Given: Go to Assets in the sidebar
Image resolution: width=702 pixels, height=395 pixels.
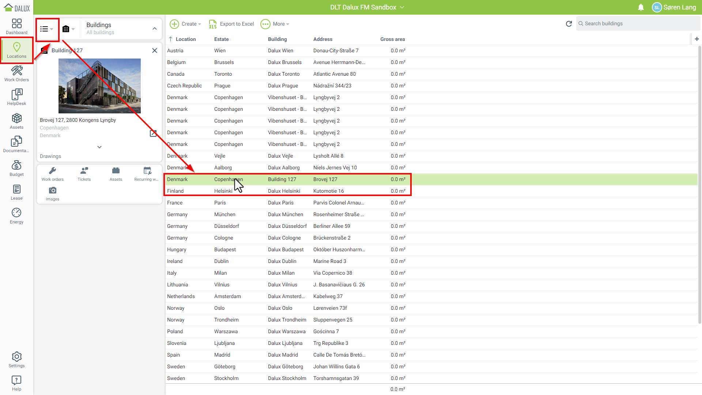Looking at the screenshot, I should pyautogui.click(x=16, y=121).
